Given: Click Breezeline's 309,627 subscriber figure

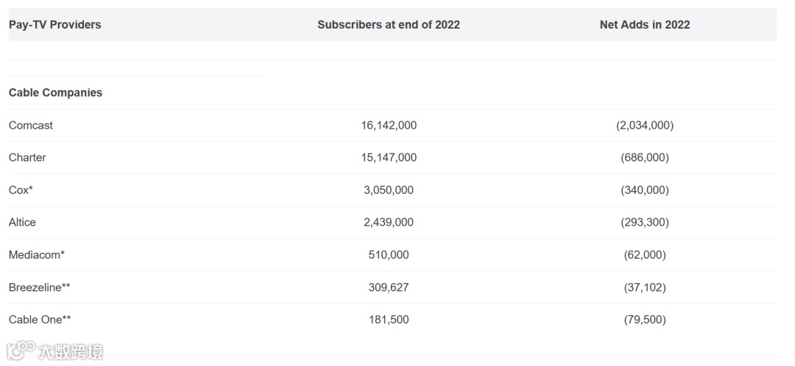Looking at the screenshot, I should pos(389,287).
